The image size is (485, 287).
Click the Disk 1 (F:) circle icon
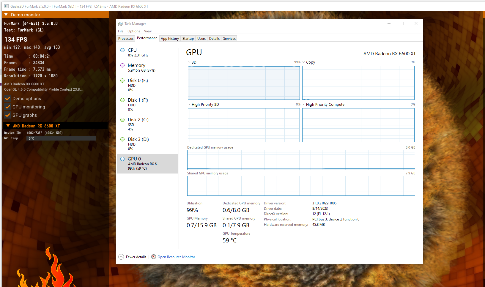(122, 100)
